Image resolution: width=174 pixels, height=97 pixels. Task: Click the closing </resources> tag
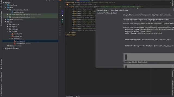[x=70, y=35]
